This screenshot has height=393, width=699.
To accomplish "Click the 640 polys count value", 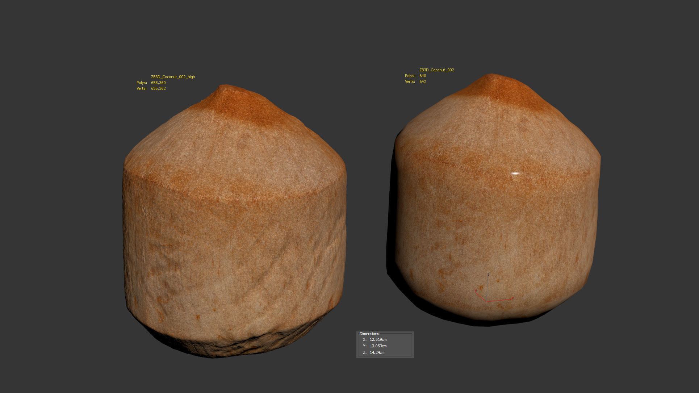I will 423,76.
